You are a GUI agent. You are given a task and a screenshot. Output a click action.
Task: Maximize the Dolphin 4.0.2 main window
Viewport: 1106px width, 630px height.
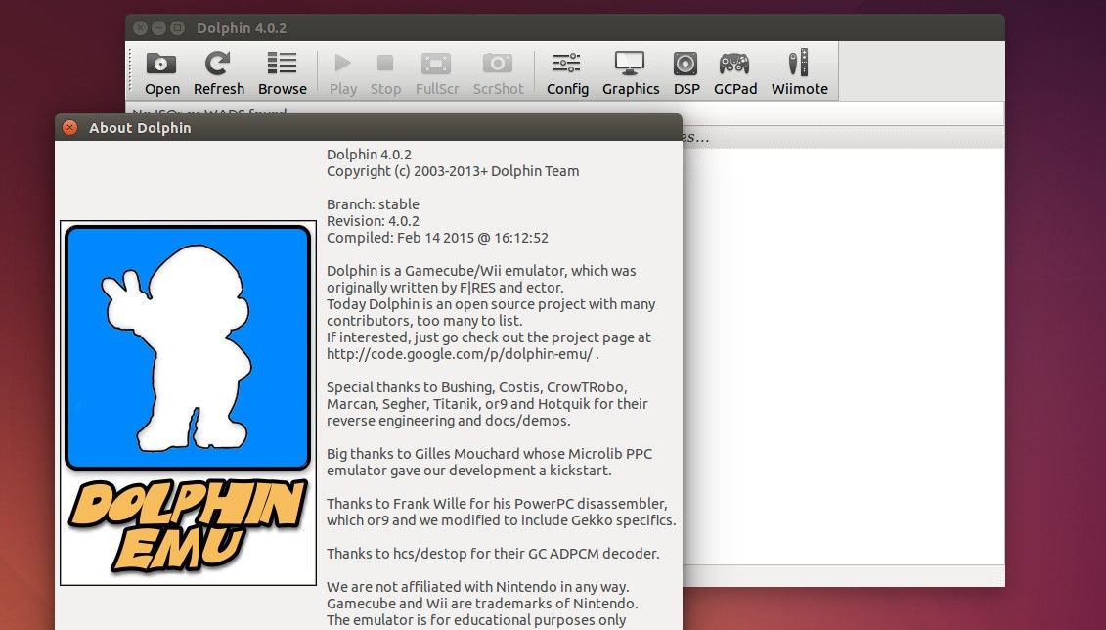tap(178, 28)
